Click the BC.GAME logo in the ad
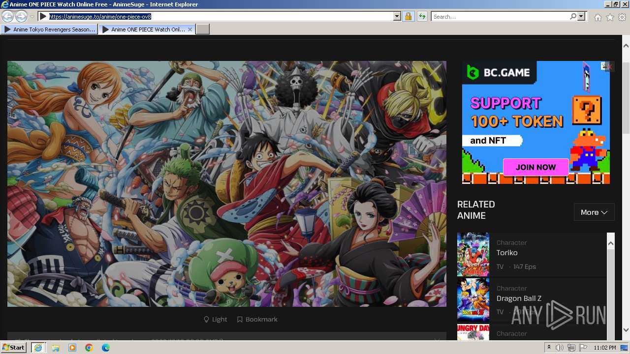Image resolution: width=630 pixels, height=354 pixels. tap(499, 73)
